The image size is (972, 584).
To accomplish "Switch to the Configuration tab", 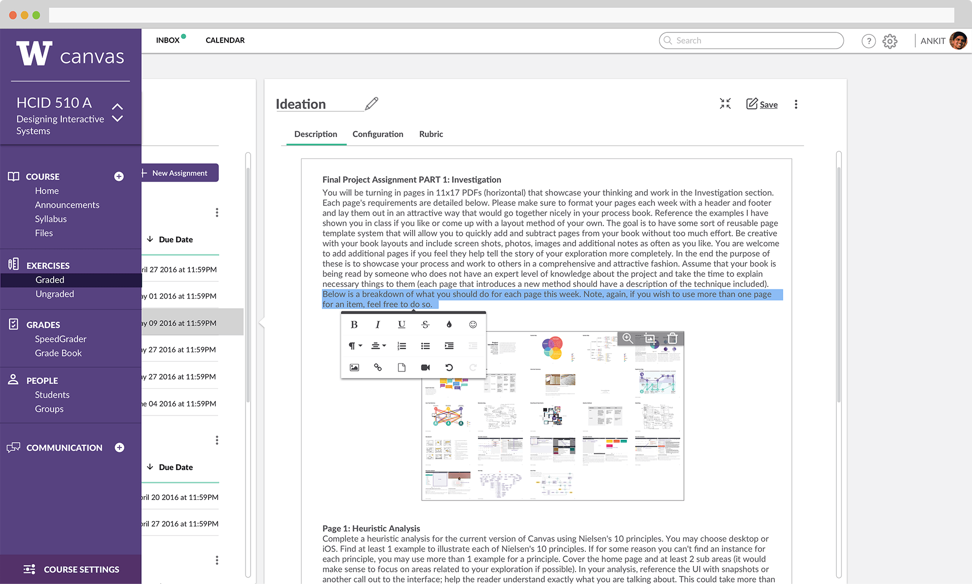I will click(378, 134).
